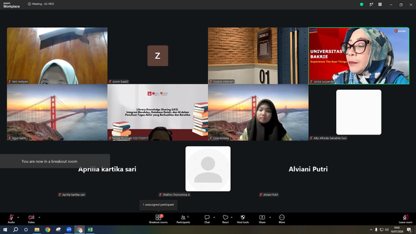The image size is (416, 234).
Task: Start camera using the Video button
Action: [31, 219]
